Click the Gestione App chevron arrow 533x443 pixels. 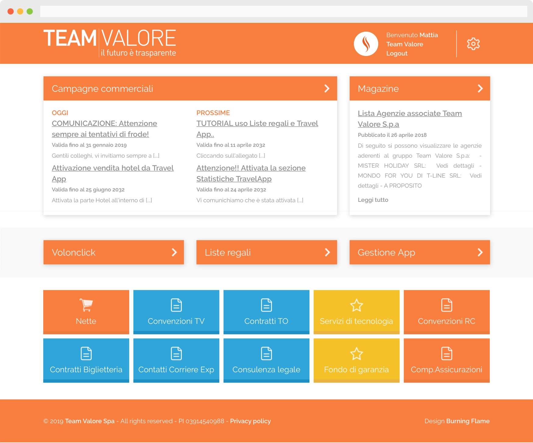point(480,252)
